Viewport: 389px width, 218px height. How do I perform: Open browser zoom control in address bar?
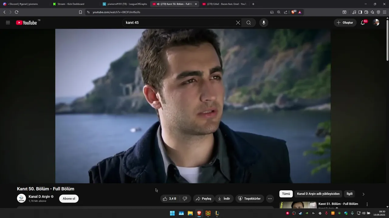[279, 12]
